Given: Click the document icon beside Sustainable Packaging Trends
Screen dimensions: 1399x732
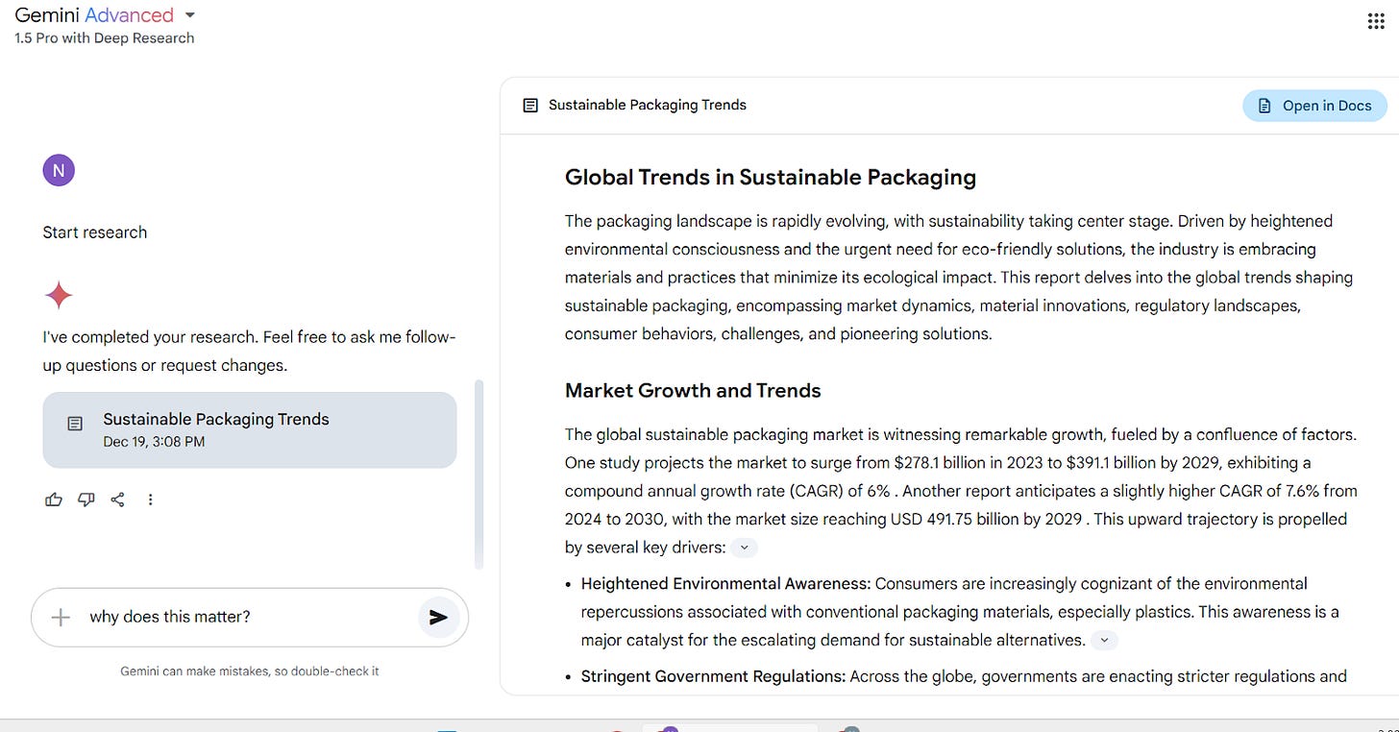Looking at the screenshot, I should pyautogui.click(x=529, y=105).
